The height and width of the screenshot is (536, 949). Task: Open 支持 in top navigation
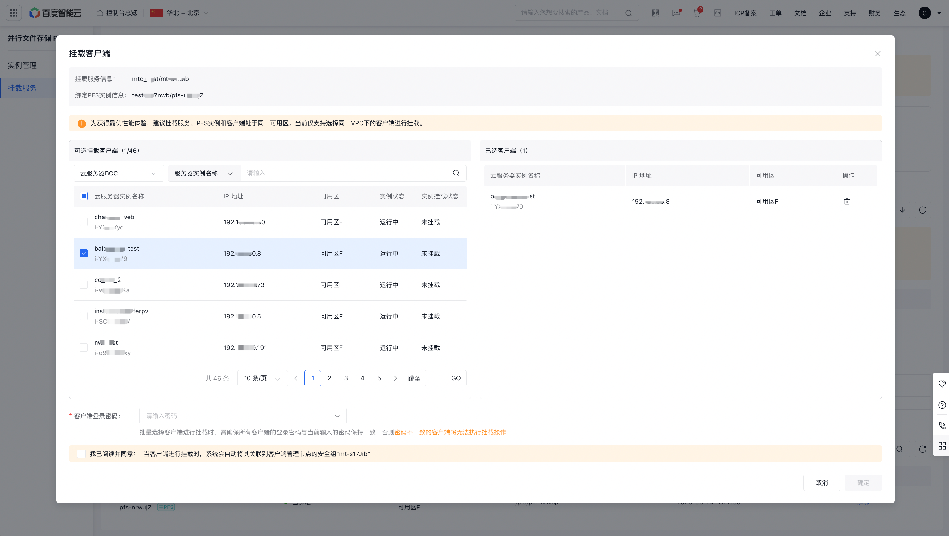850,13
